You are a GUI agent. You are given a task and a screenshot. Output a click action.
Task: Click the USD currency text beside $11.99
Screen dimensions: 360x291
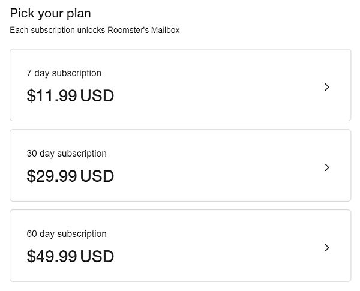tap(97, 96)
